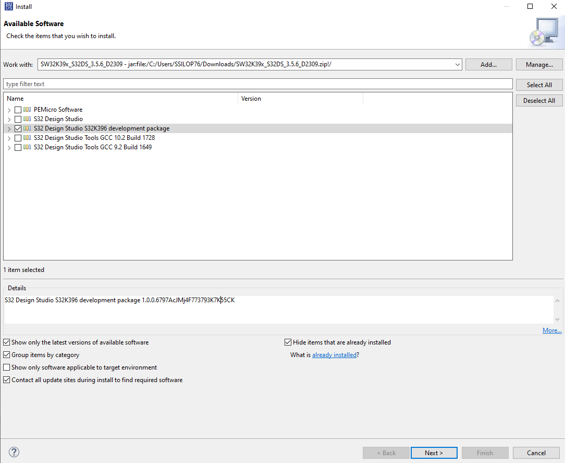Click the Details scroll up arrow
Image resolution: width=565 pixels, height=463 pixels.
point(558,300)
